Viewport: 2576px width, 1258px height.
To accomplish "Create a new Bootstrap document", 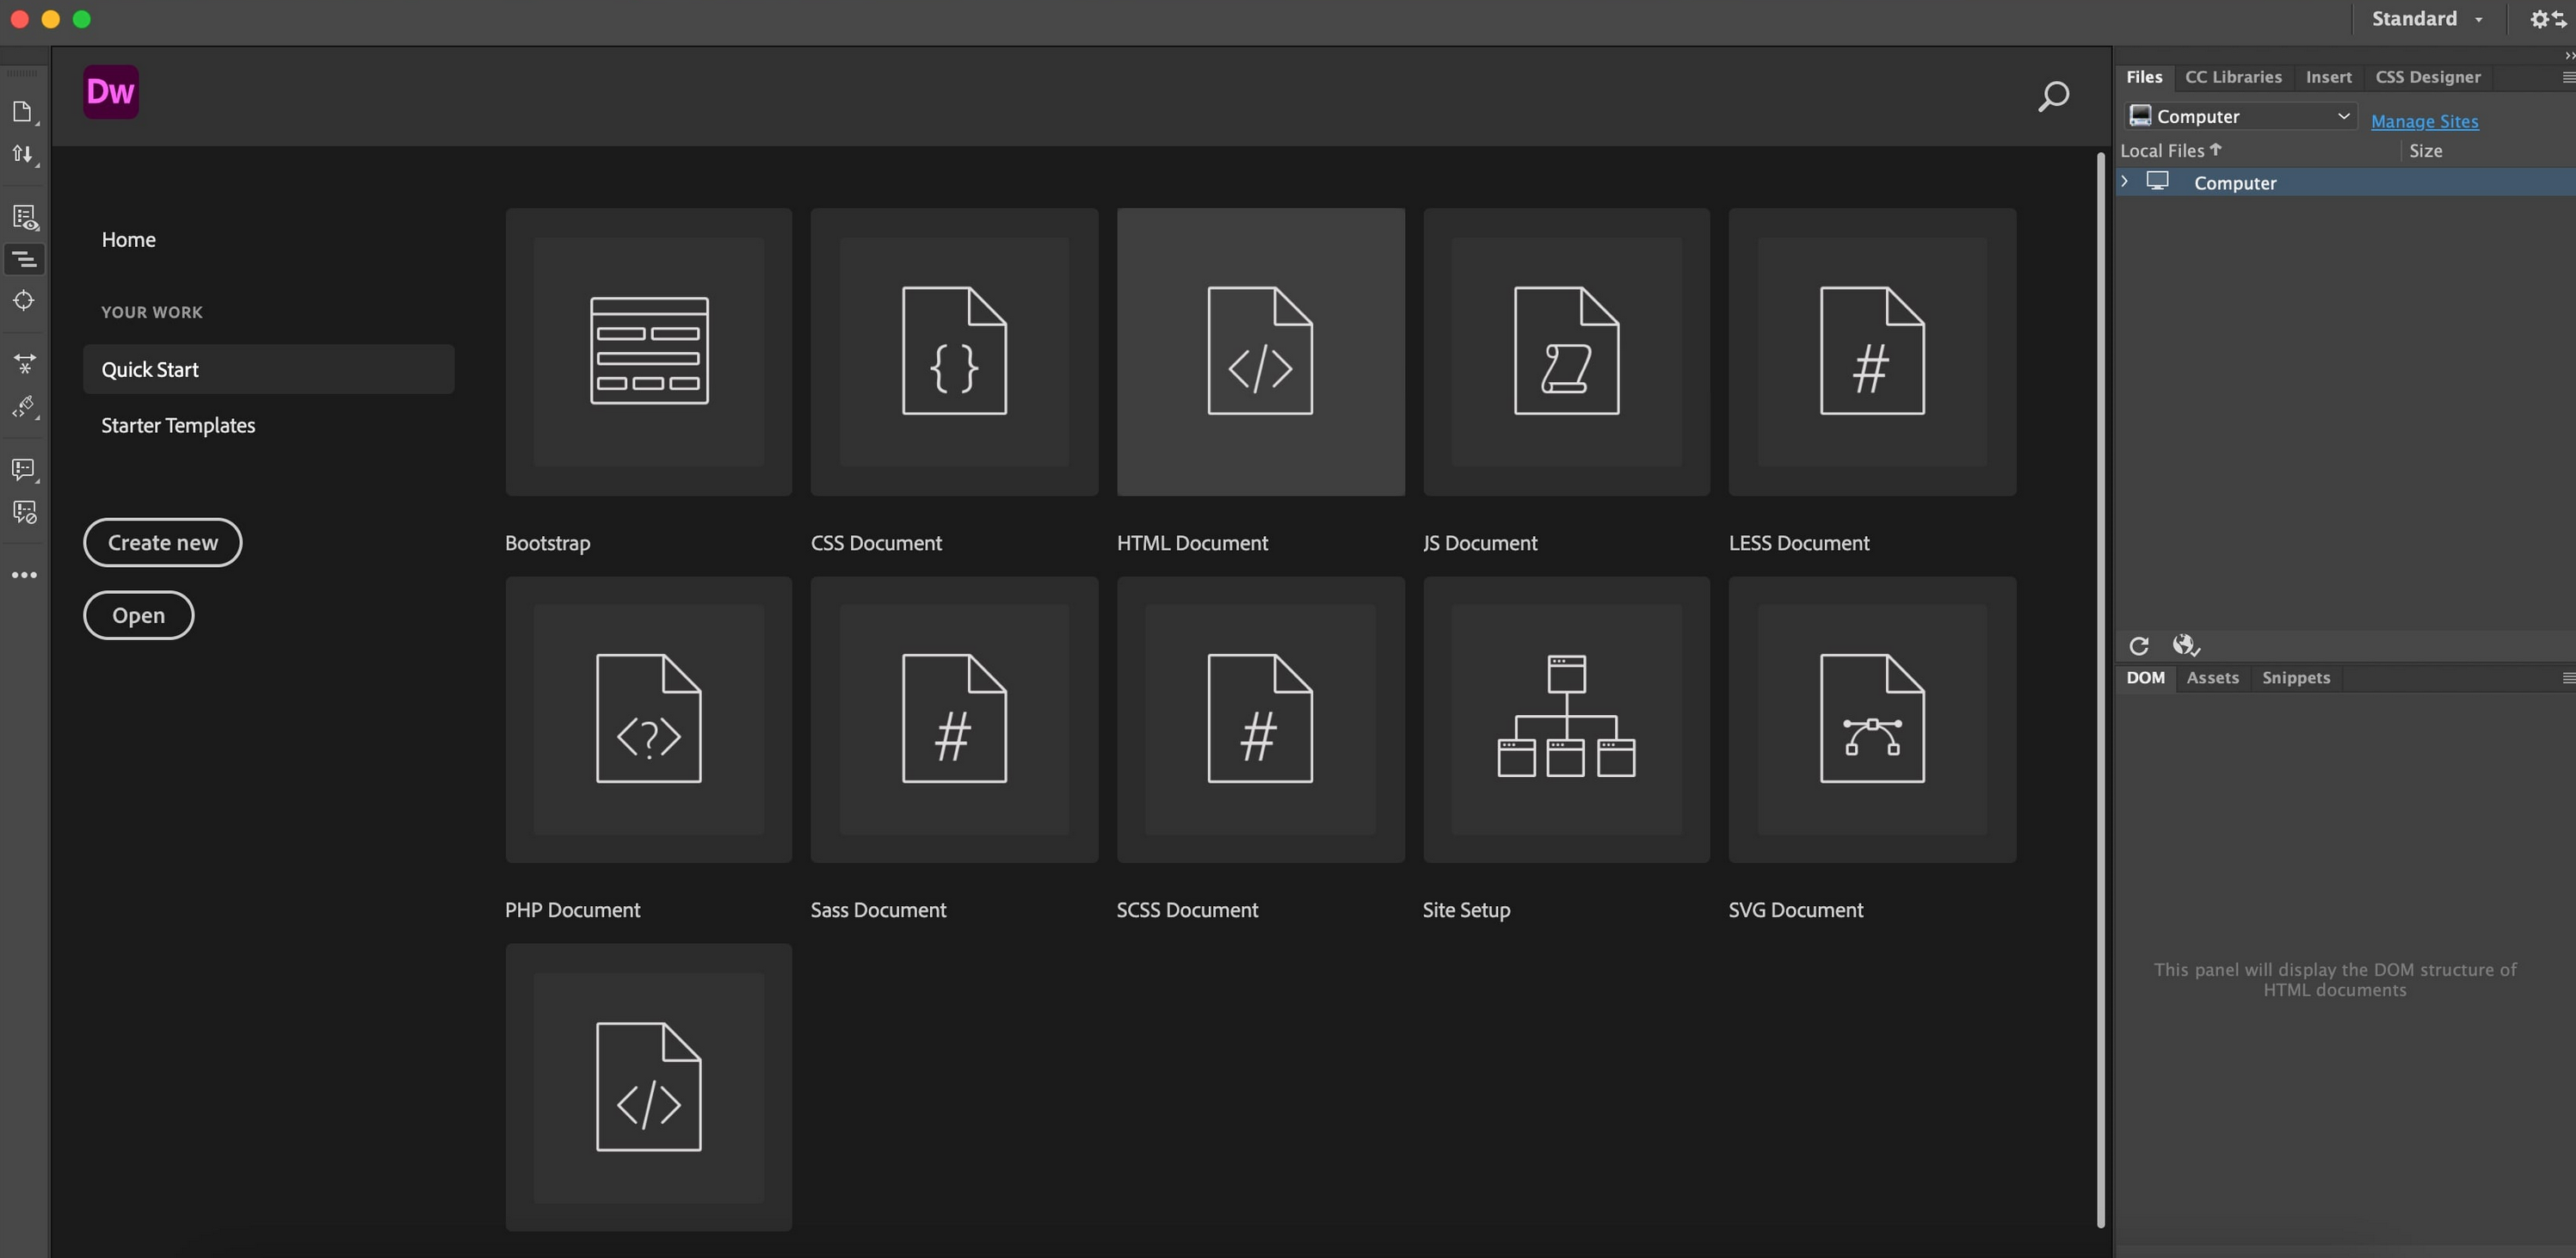I will click(x=649, y=352).
